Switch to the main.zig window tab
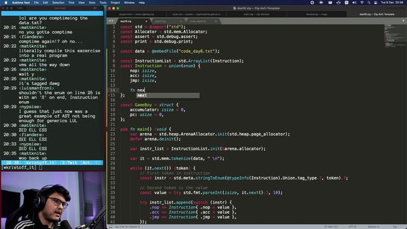The image size is (407, 229). 256,14
